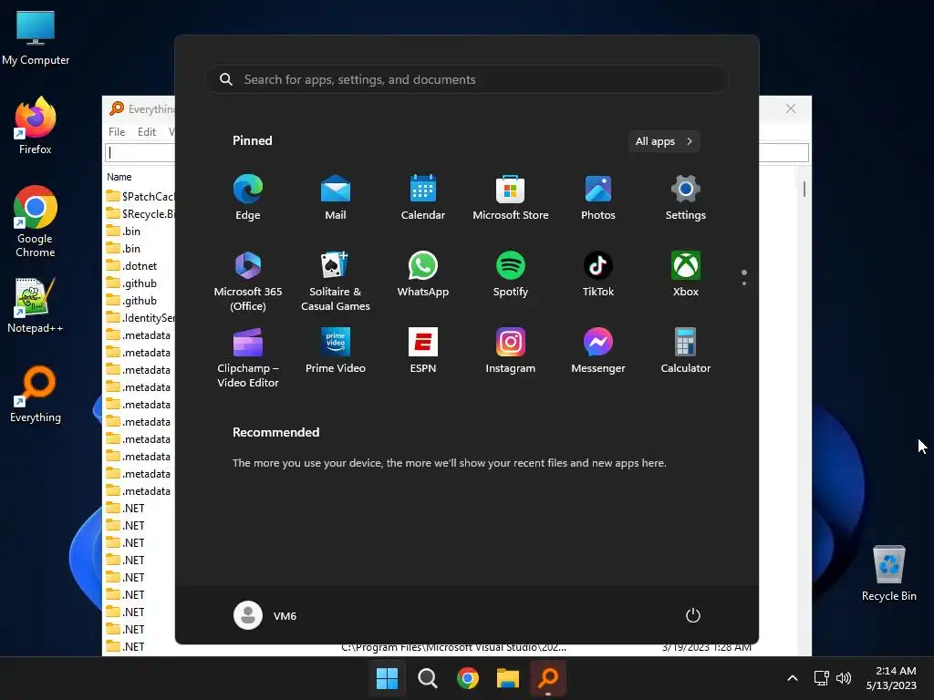
Task: Click the power button in Start menu
Action: 693,615
